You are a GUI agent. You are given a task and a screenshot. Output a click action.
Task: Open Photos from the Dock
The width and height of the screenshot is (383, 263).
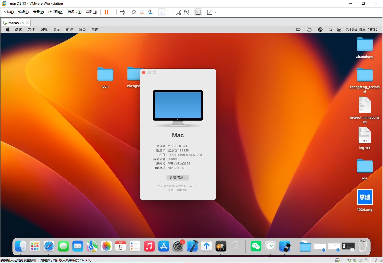coord(106,246)
